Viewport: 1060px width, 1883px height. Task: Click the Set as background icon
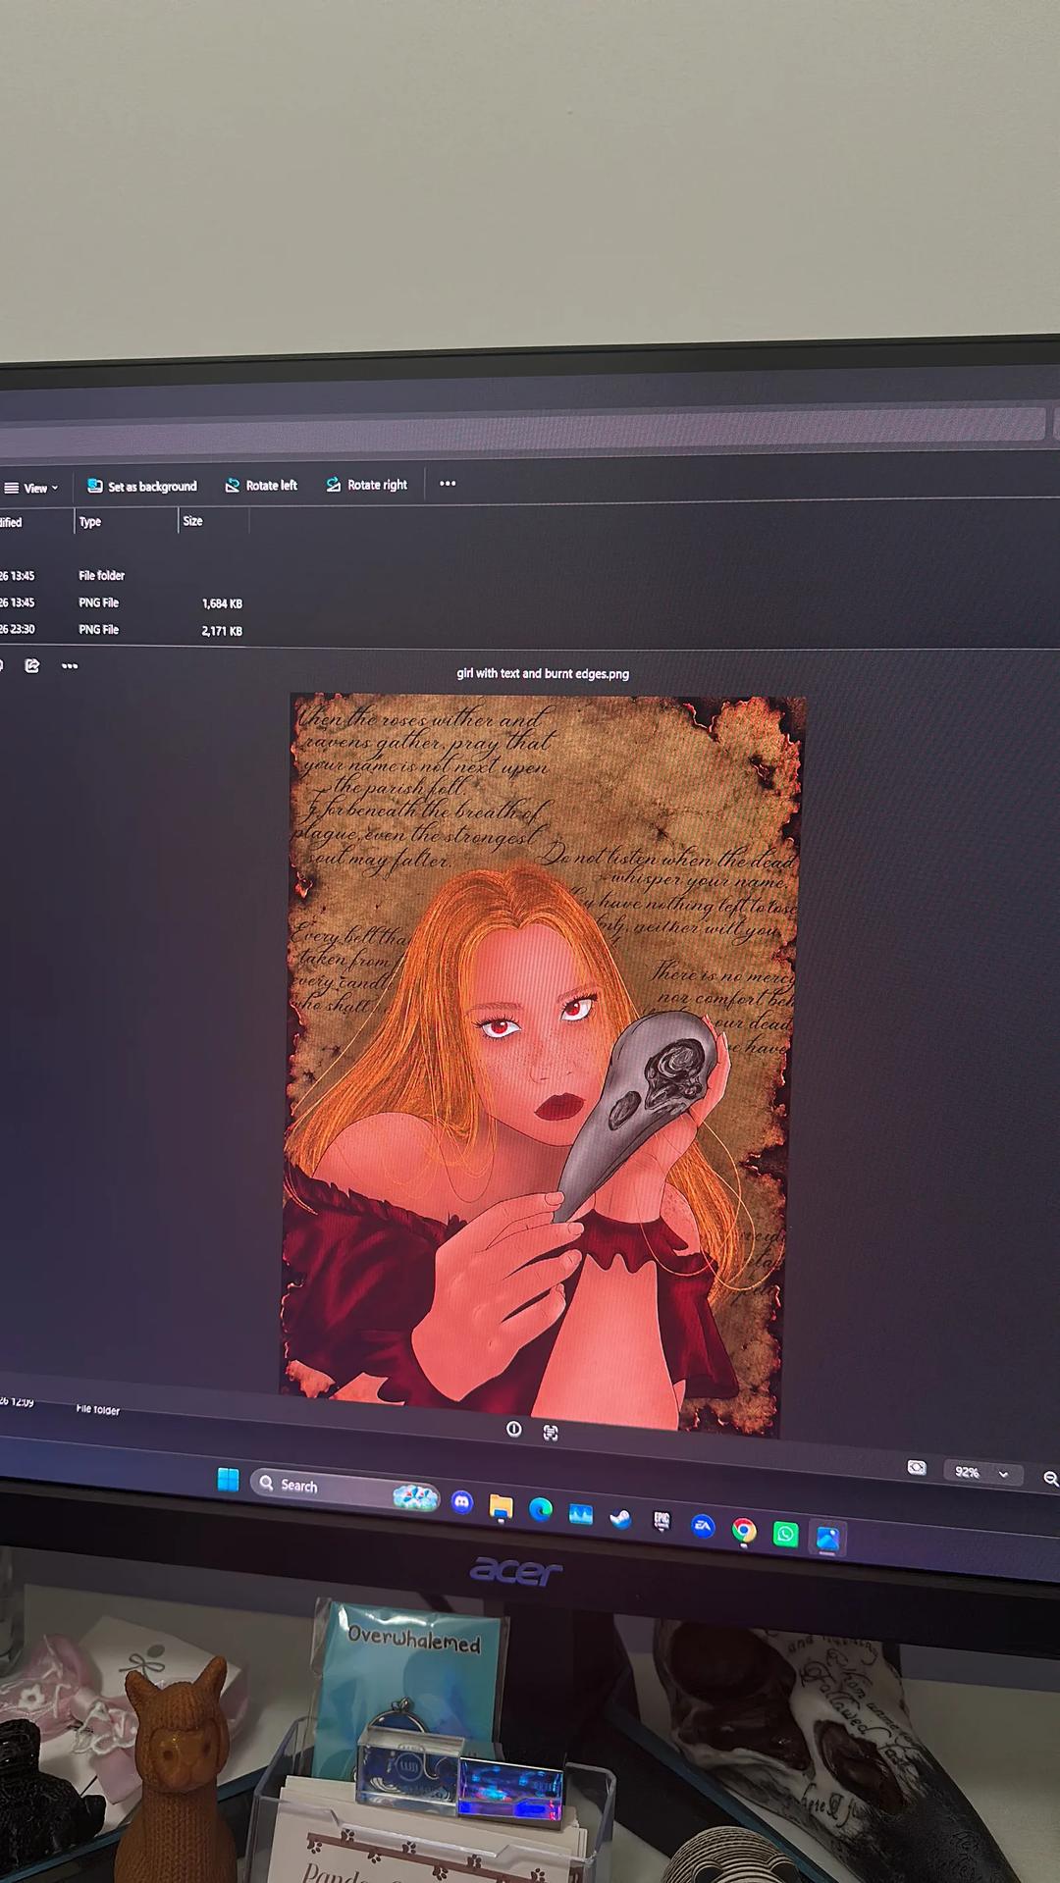pos(94,486)
